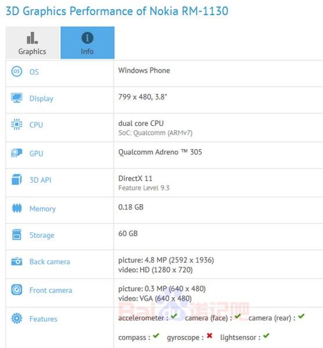Click the Back camera icon
Viewport: 323px width, 348px height.
pos(17,261)
